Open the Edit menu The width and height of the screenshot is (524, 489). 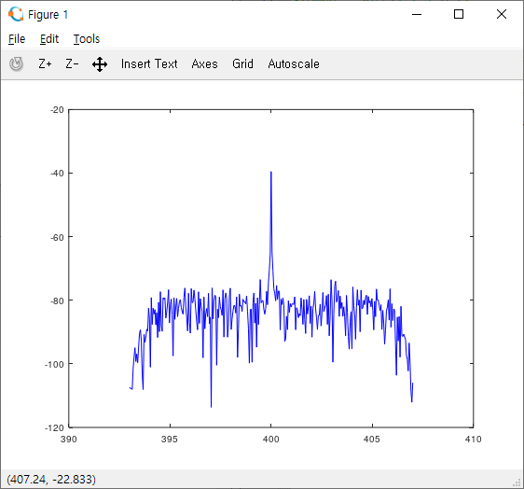coord(49,39)
